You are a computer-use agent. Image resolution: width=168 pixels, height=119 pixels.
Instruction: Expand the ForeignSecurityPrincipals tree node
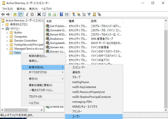(7, 45)
